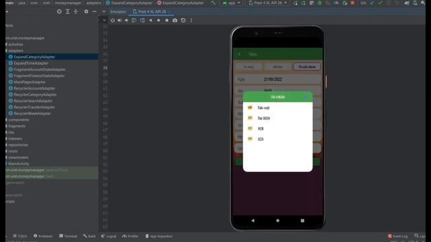Screen dimensions: 431x242
Task: Open the Terminal tool window
Action: pyautogui.click(x=68, y=236)
